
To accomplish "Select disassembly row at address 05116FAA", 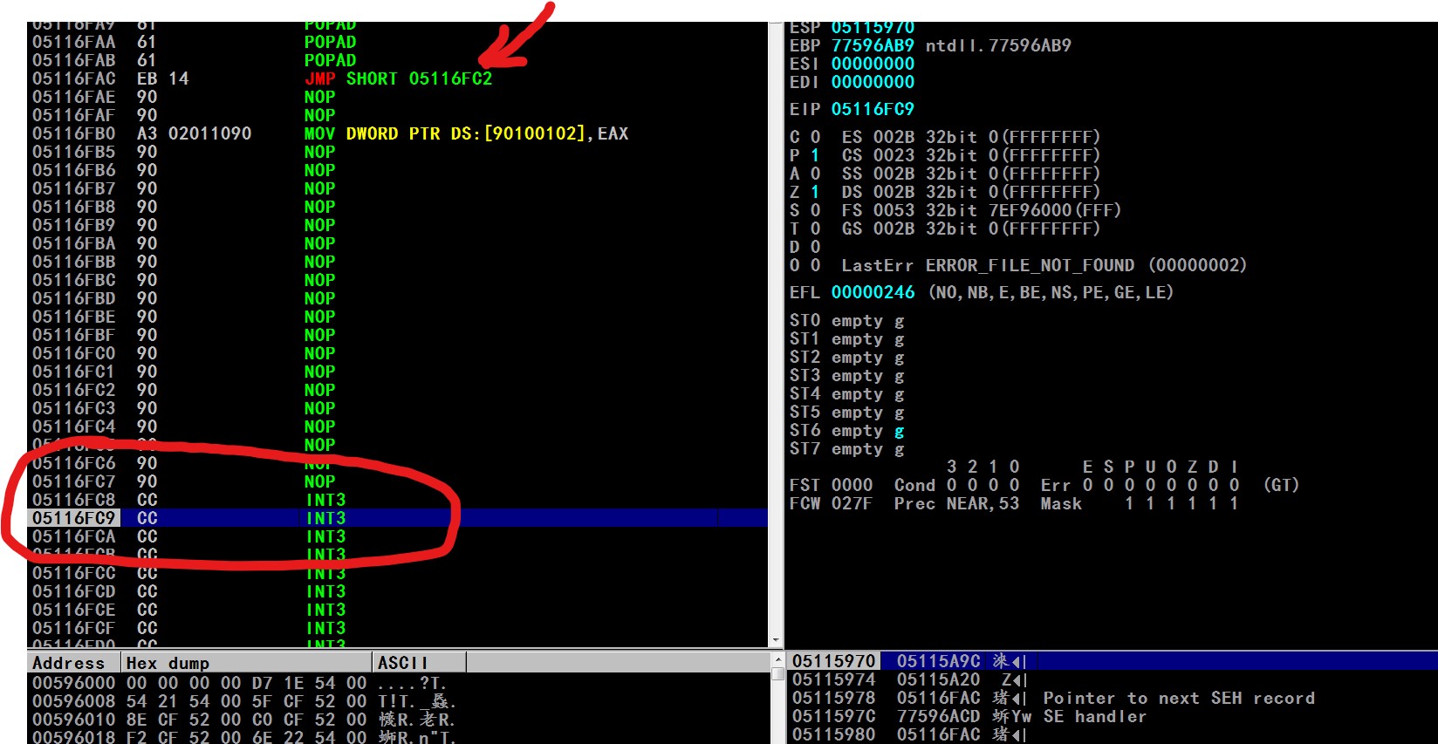I will click(398, 42).
